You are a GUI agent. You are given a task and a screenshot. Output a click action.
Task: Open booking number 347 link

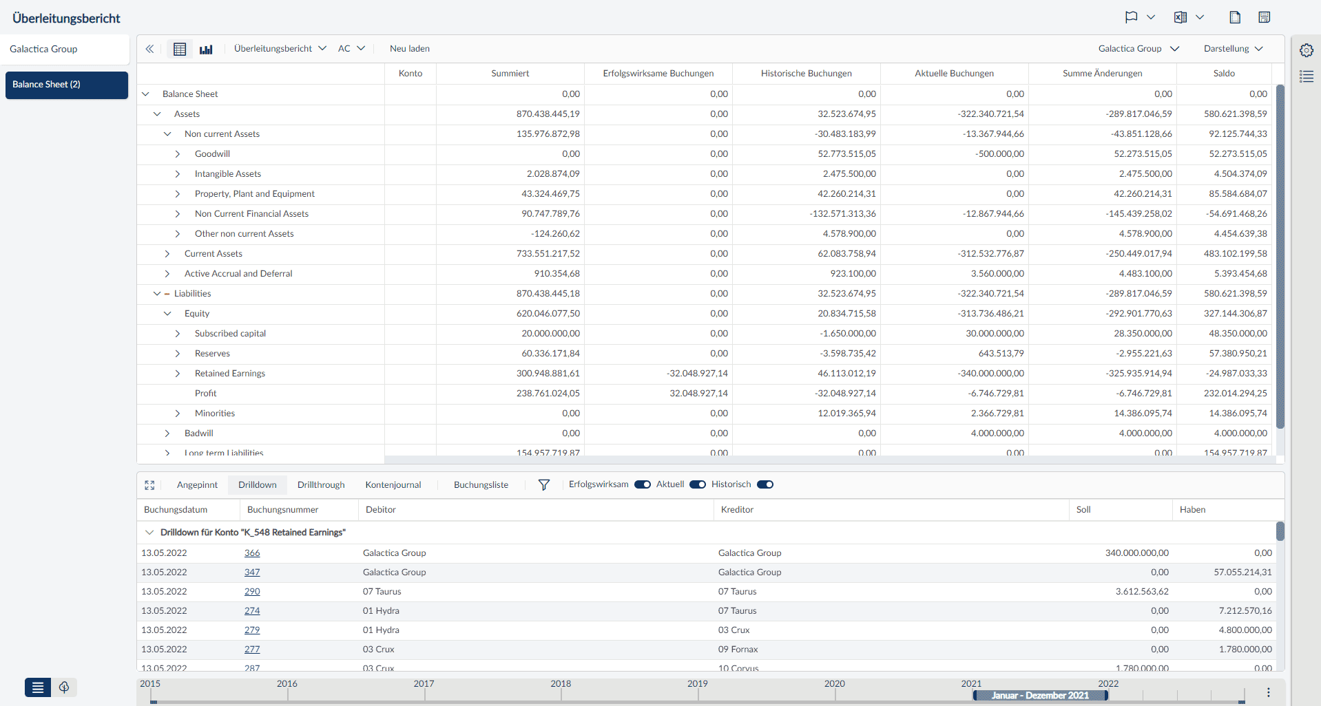click(x=252, y=573)
